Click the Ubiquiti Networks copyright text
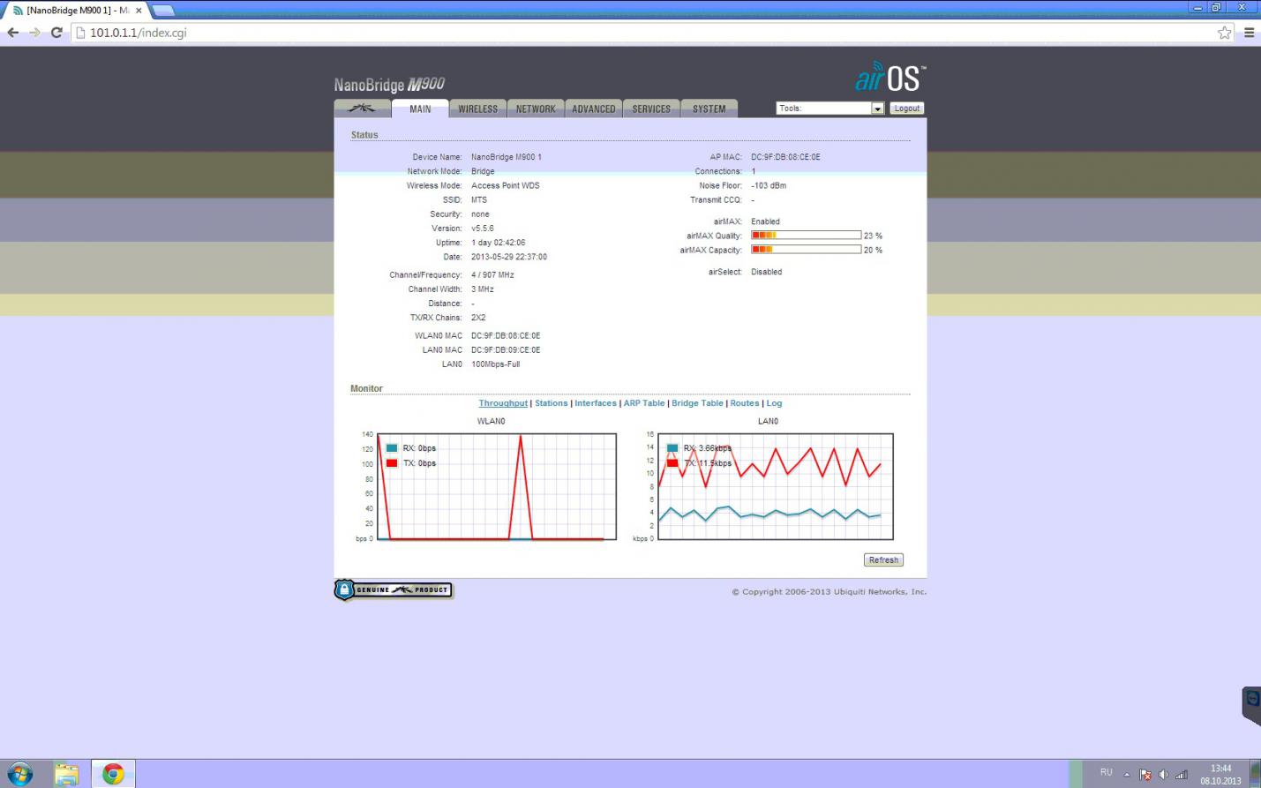This screenshot has width=1261, height=788. click(829, 592)
